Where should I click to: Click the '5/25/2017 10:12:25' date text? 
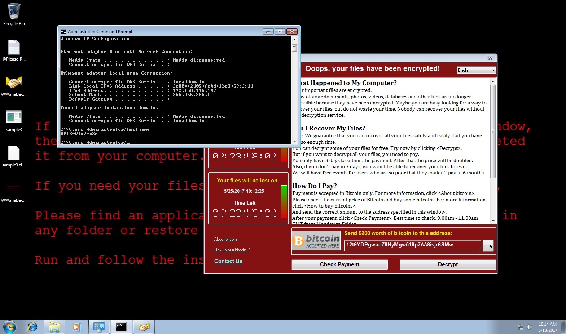tap(244, 191)
